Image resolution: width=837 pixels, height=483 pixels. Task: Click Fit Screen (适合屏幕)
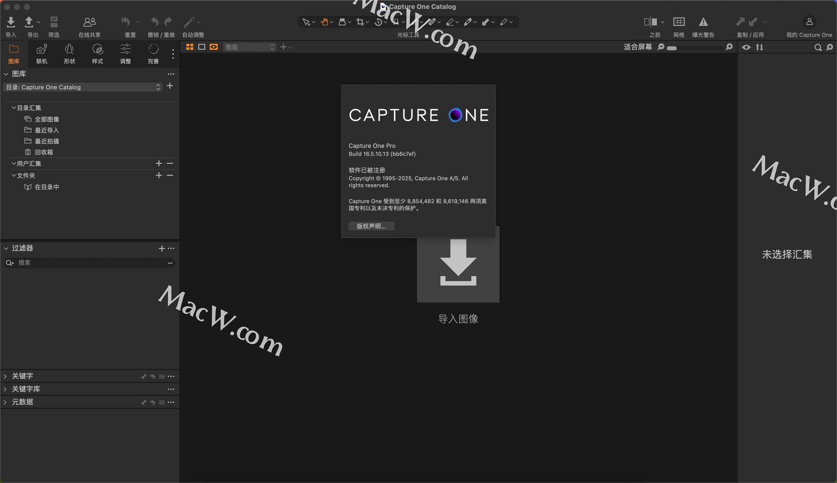tap(638, 47)
